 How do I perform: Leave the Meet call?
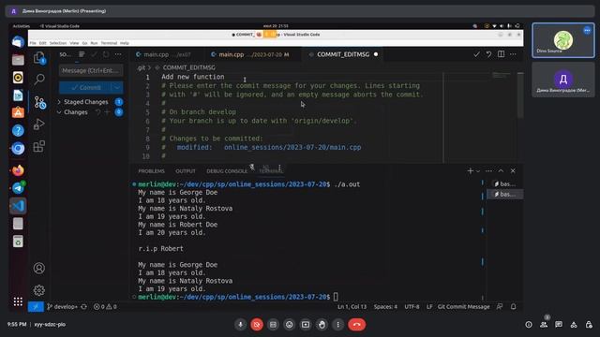[x=356, y=325]
